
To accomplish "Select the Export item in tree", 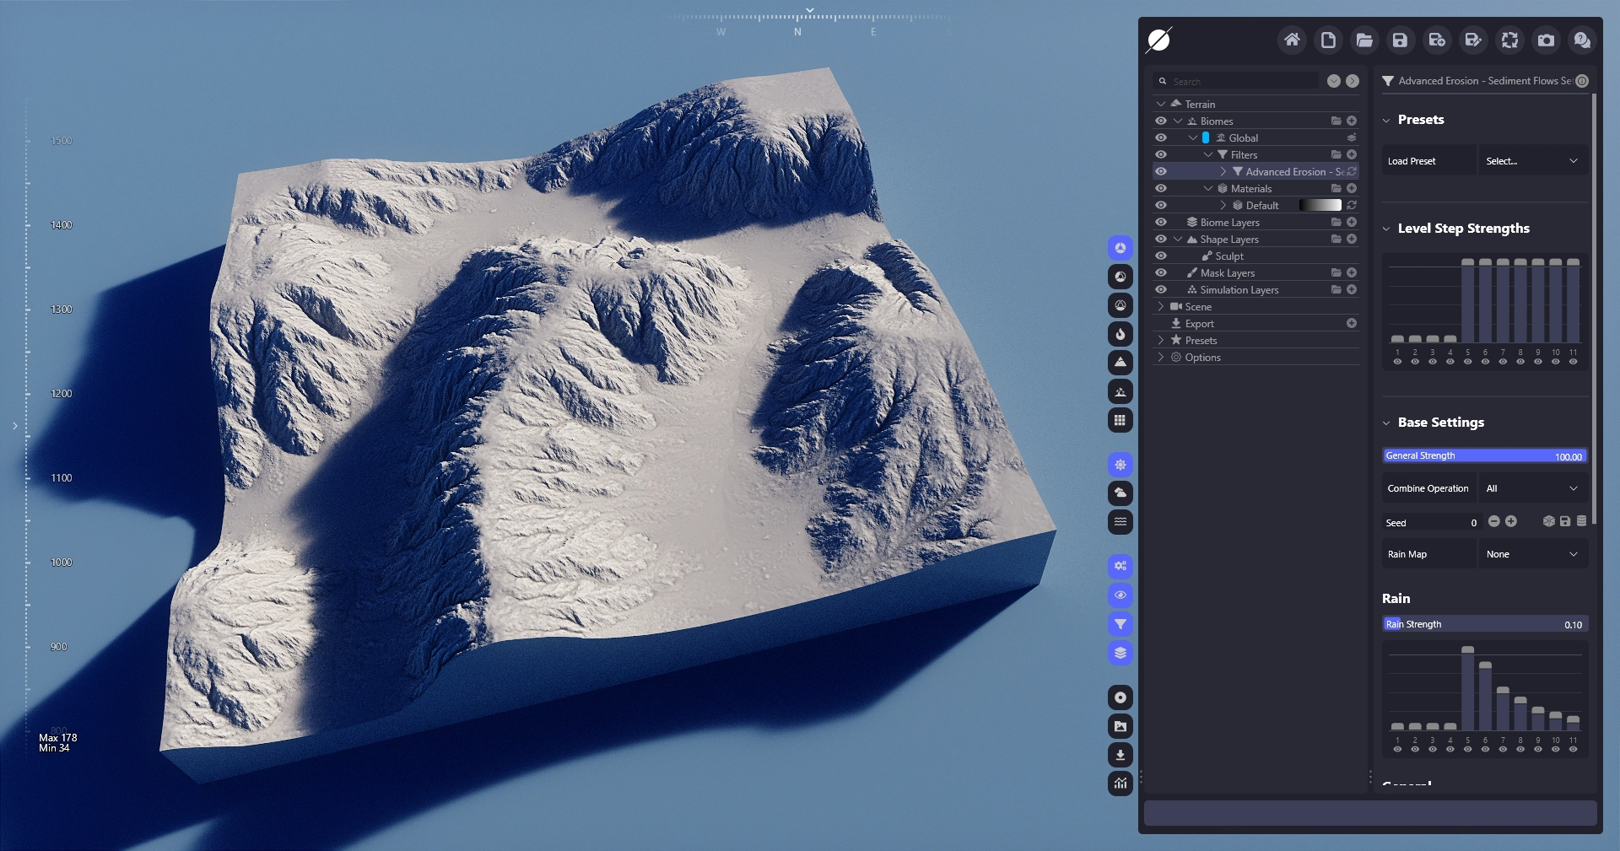I will [1199, 323].
